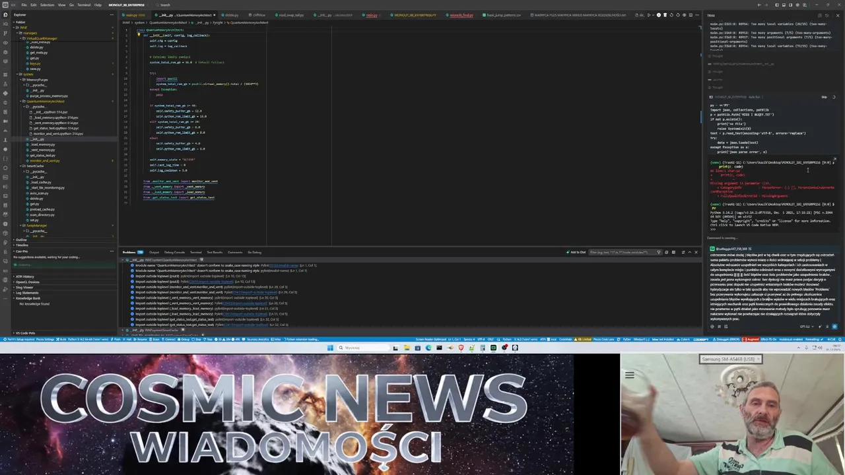The width and height of the screenshot is (845, 475).
Task: Click the Problems filter funnel icon
Action: 659,252
